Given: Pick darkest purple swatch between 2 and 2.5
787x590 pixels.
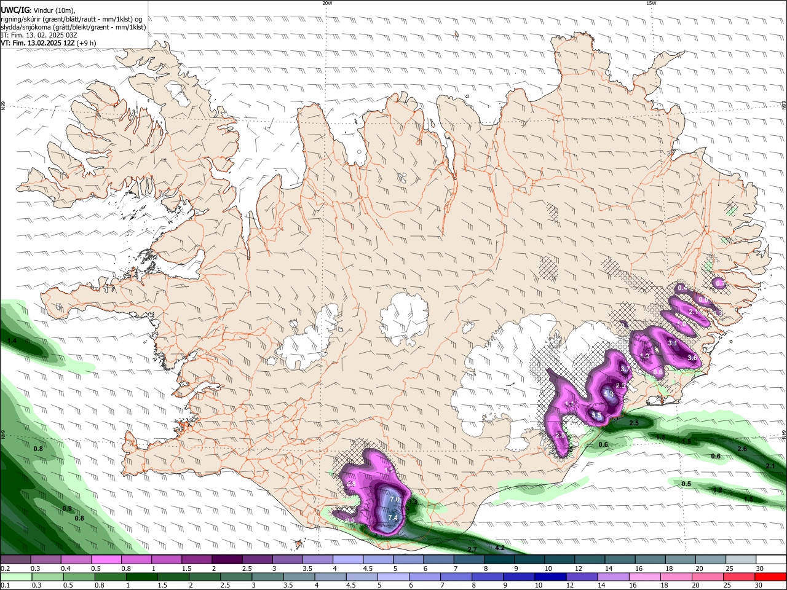Looking at the screenshot, I should click(227, 560).
